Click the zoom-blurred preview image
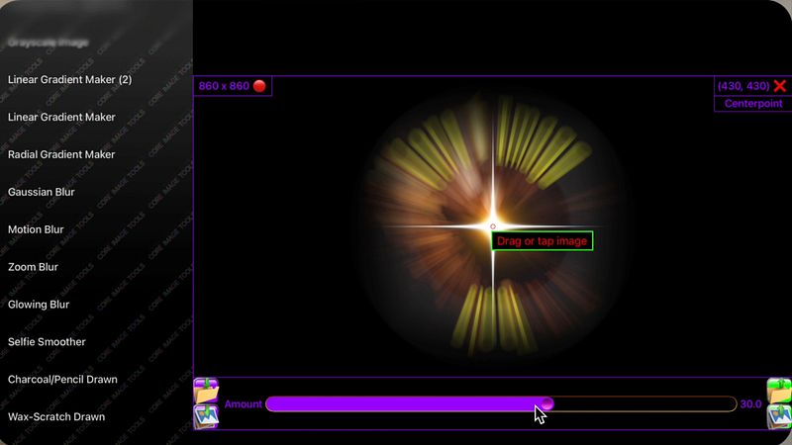The width and height of the screenshot is (792, 445). [x=493, y=226]
